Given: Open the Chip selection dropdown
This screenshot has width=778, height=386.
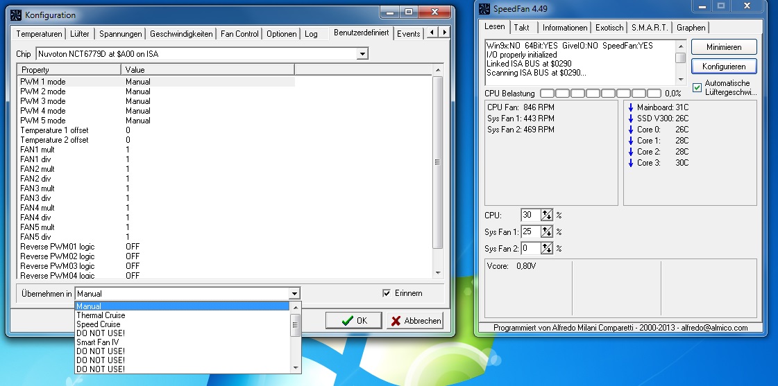Looking at the screenshot, I should coord(362,53).
